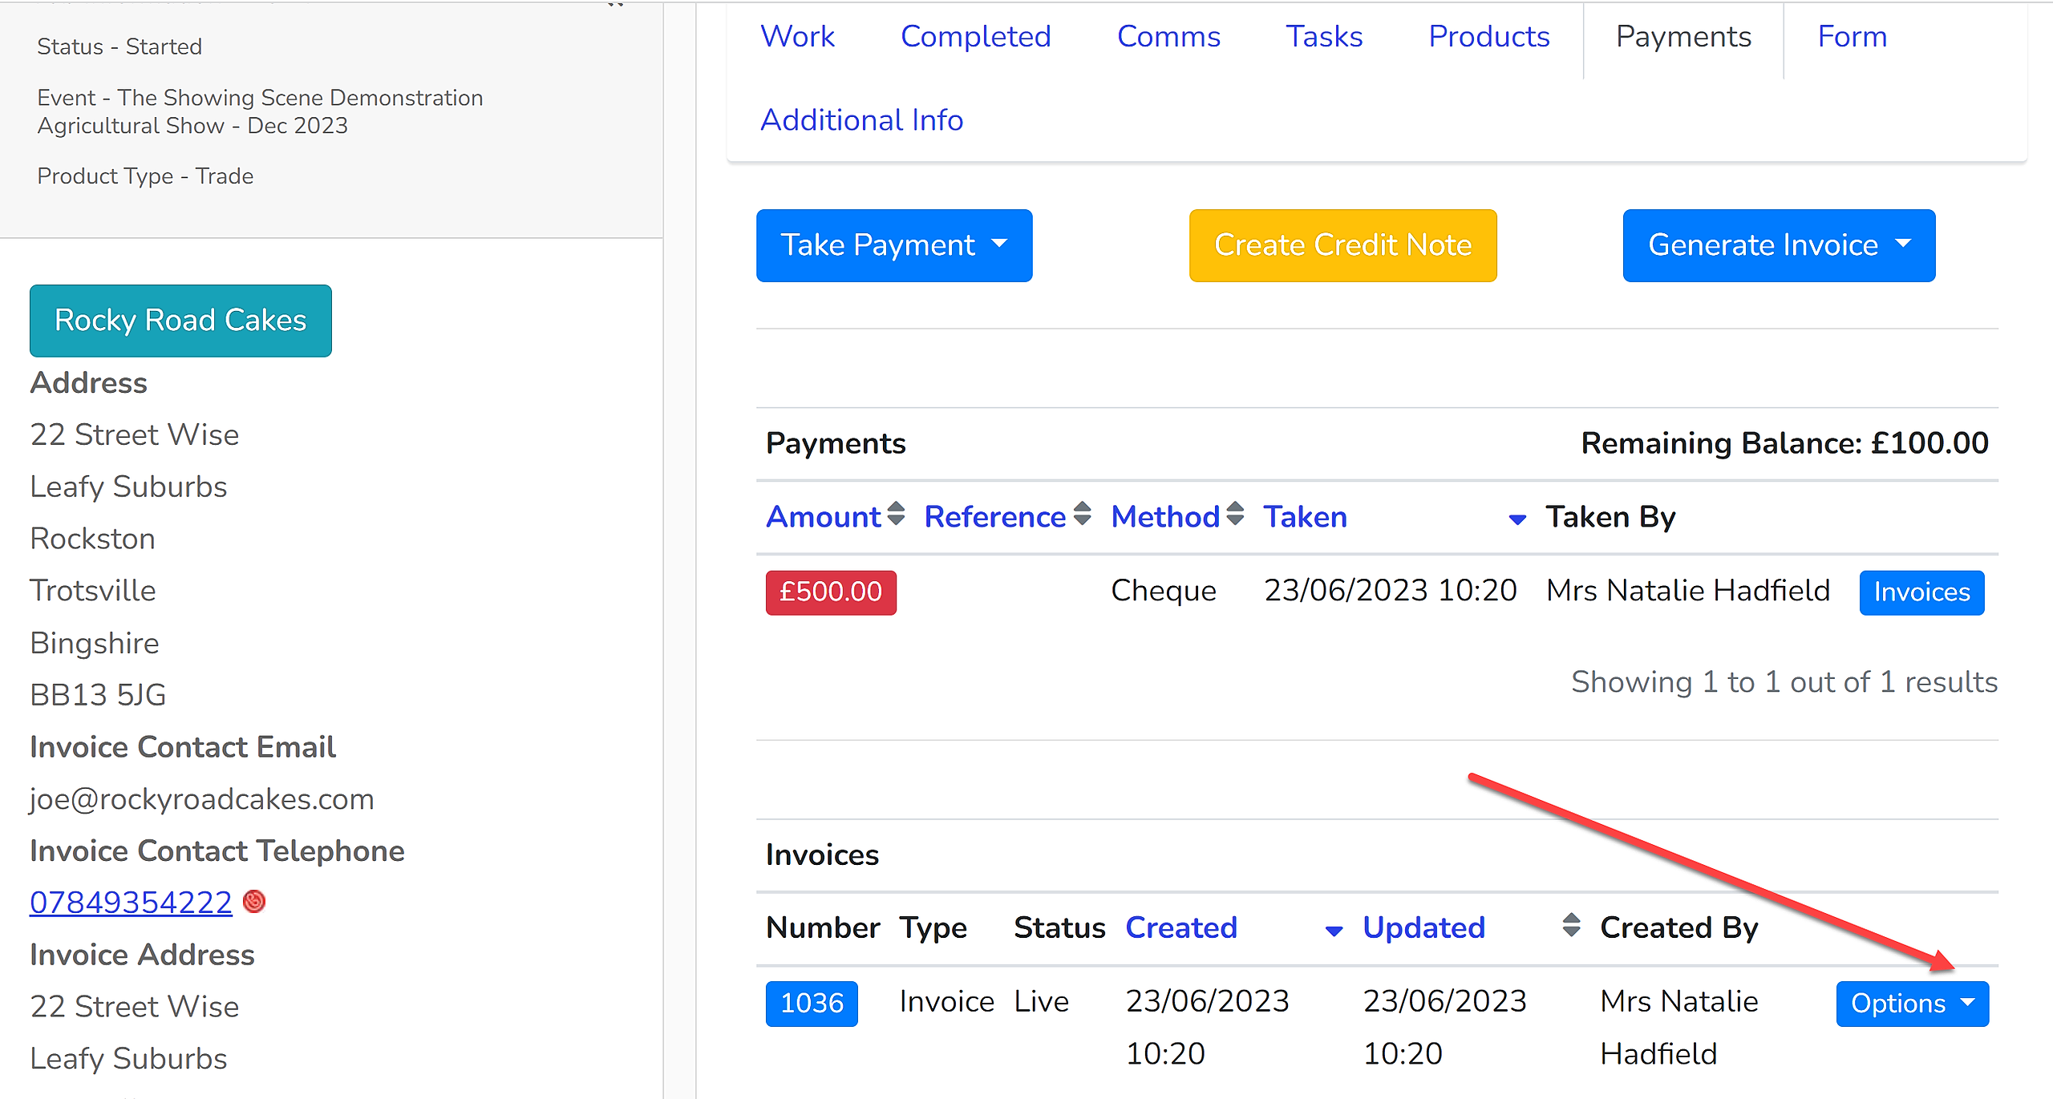Select the Payments tab
Image resolution: width=2053 pixels, height=1099 pixels.
tap(1683, 37)
